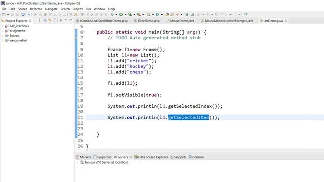Collapse the main method fold marker
Screen dimensions: 324x182
coord(84,32)
